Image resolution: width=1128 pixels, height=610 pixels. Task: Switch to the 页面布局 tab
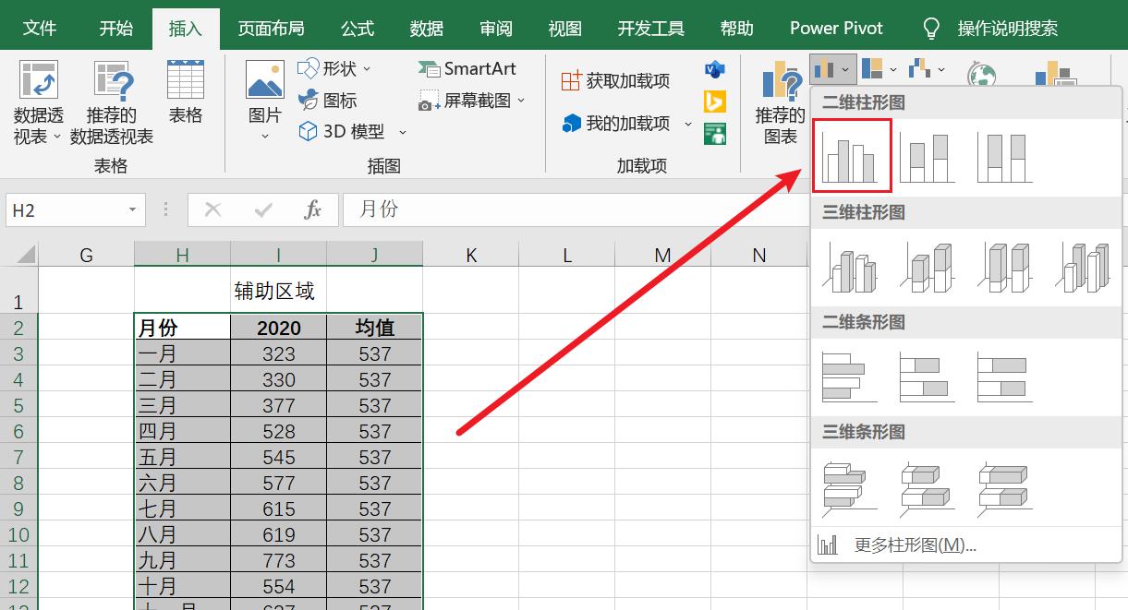271,29
